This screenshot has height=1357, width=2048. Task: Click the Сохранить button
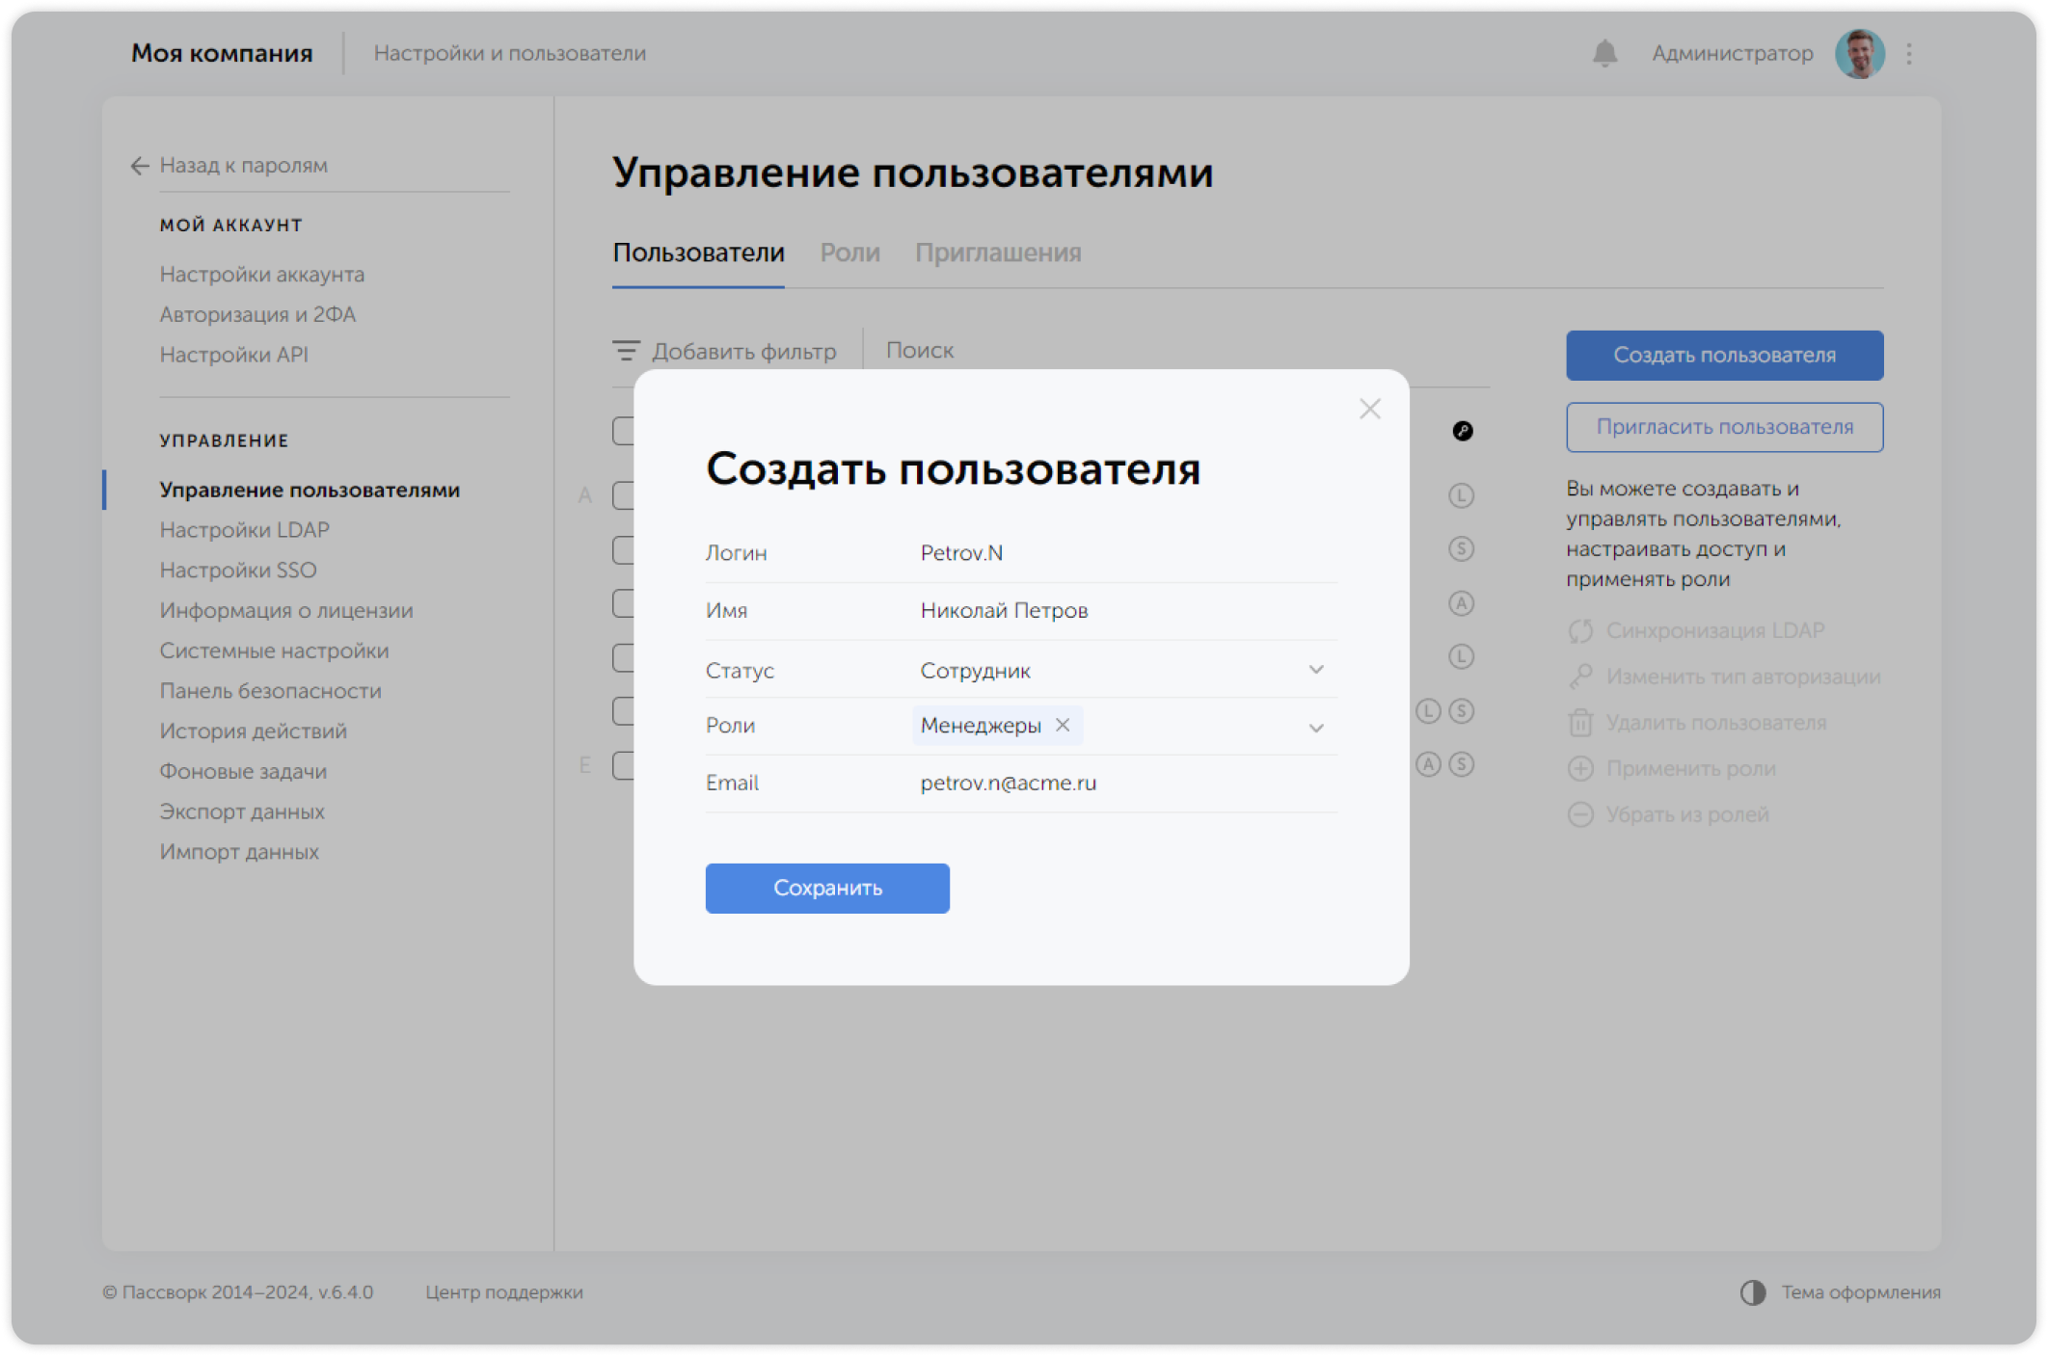[x=826, y=888]
